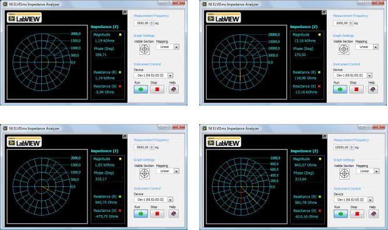Click frequency stepper arrows in 5000 Hz window
Viewport: 388px width, 230px height.
(x=152, y=147)
